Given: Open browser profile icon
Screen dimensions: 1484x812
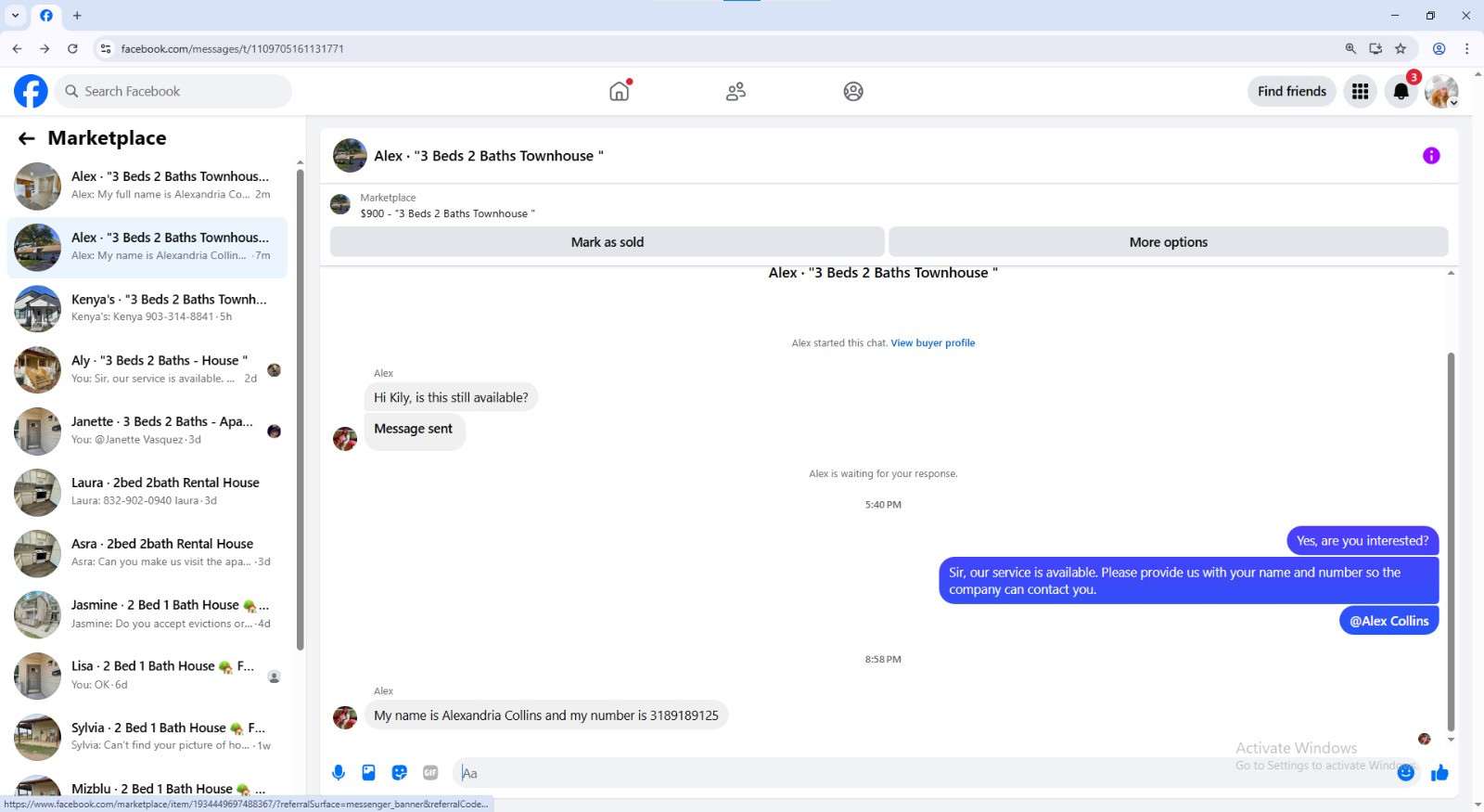Looking at the screenshot, I should 1439,48.
